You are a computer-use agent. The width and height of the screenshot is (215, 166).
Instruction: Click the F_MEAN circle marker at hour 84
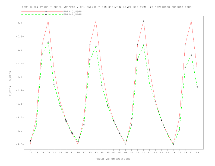click(197, 87)
